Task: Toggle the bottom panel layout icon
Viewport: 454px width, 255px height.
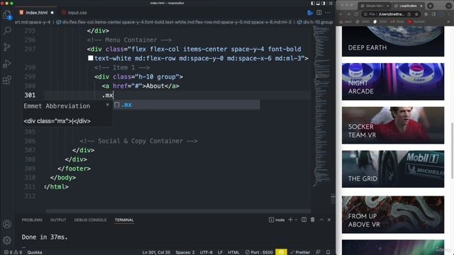Action: (x=318, y=3)
